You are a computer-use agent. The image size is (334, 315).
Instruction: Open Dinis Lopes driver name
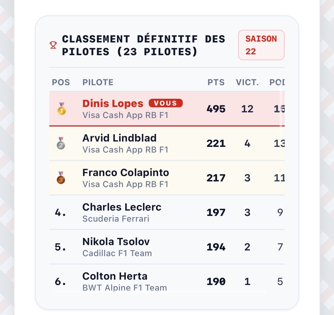click(x=113, y=104)
